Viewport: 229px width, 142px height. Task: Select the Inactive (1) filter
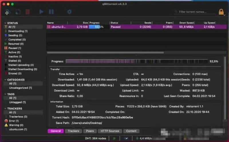23,56
